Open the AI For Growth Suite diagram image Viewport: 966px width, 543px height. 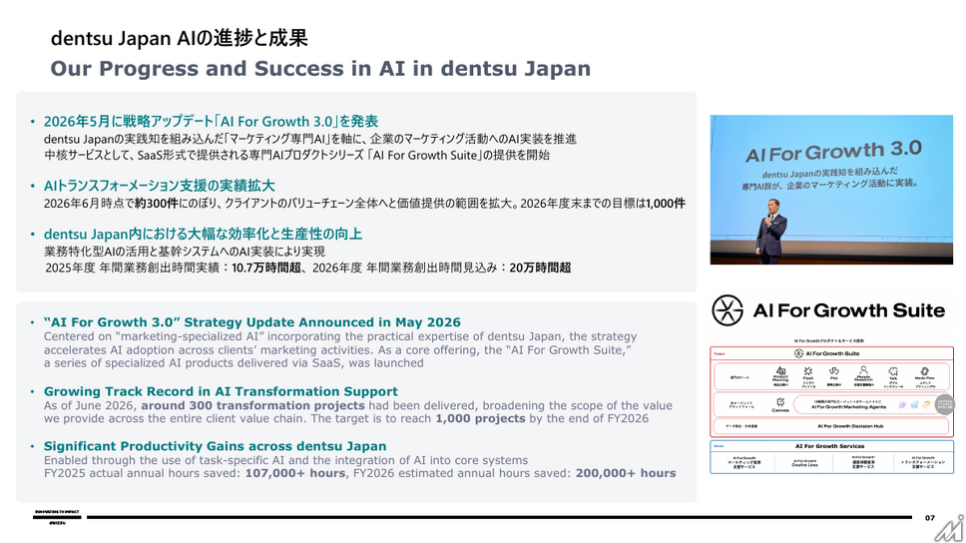[x=831, y=405]
